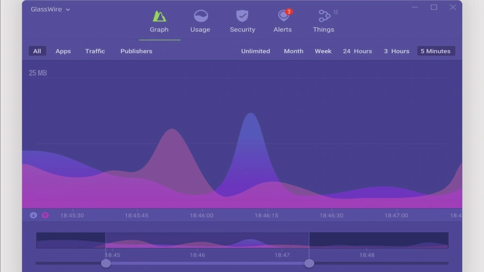The height and width of the screenshot is (272, 484).
Task: Open Alerts with 3 notifications
Action: pyautogui.click(x=283, y=16)
